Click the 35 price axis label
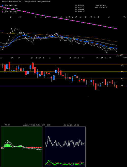The width and height of the screenshot is (127, 167). (x=122, y=86)
